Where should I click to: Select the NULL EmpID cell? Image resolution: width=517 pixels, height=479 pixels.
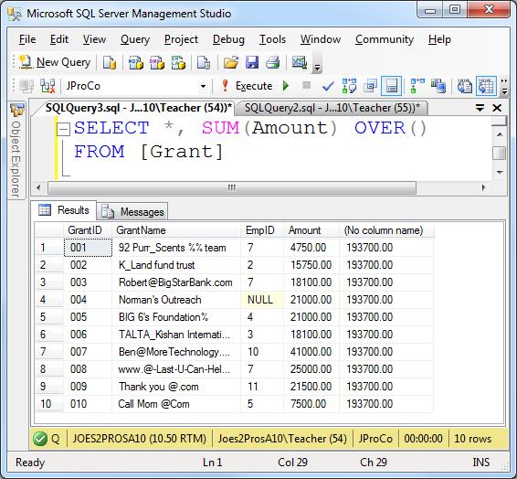click(262, 300)
